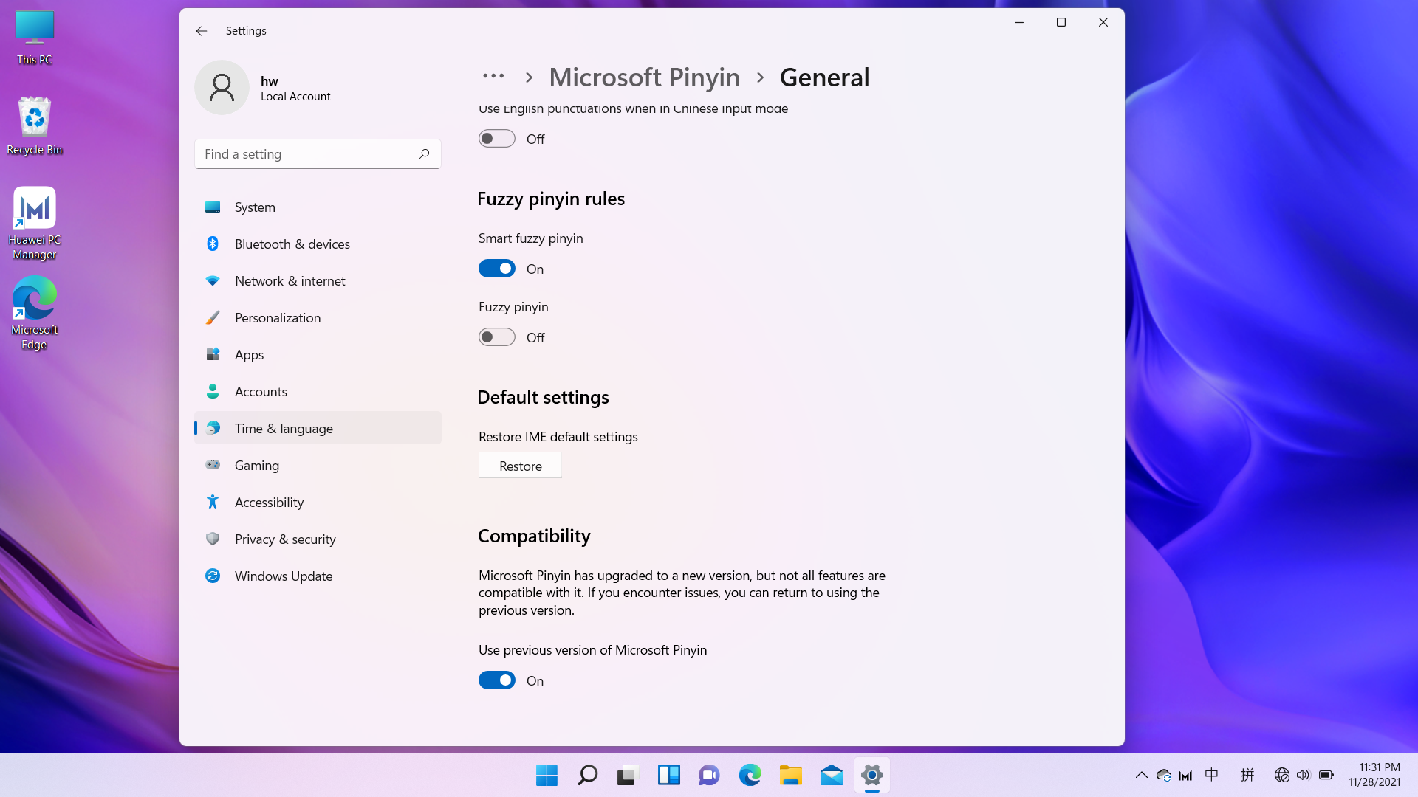1418x797 pixels.
Task: Click the Pinyin input method tray icon
Action: [x=1247, y=775]
